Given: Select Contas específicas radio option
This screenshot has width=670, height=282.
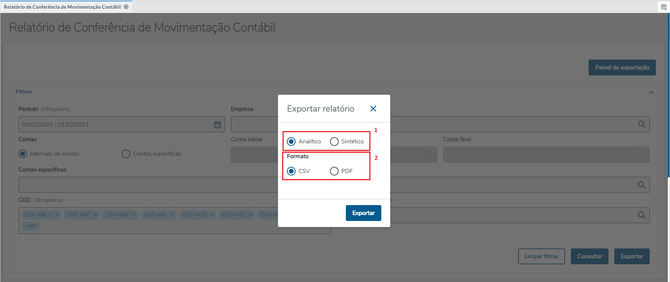Looking at the screenshot, I should click(x=126, y=154).
